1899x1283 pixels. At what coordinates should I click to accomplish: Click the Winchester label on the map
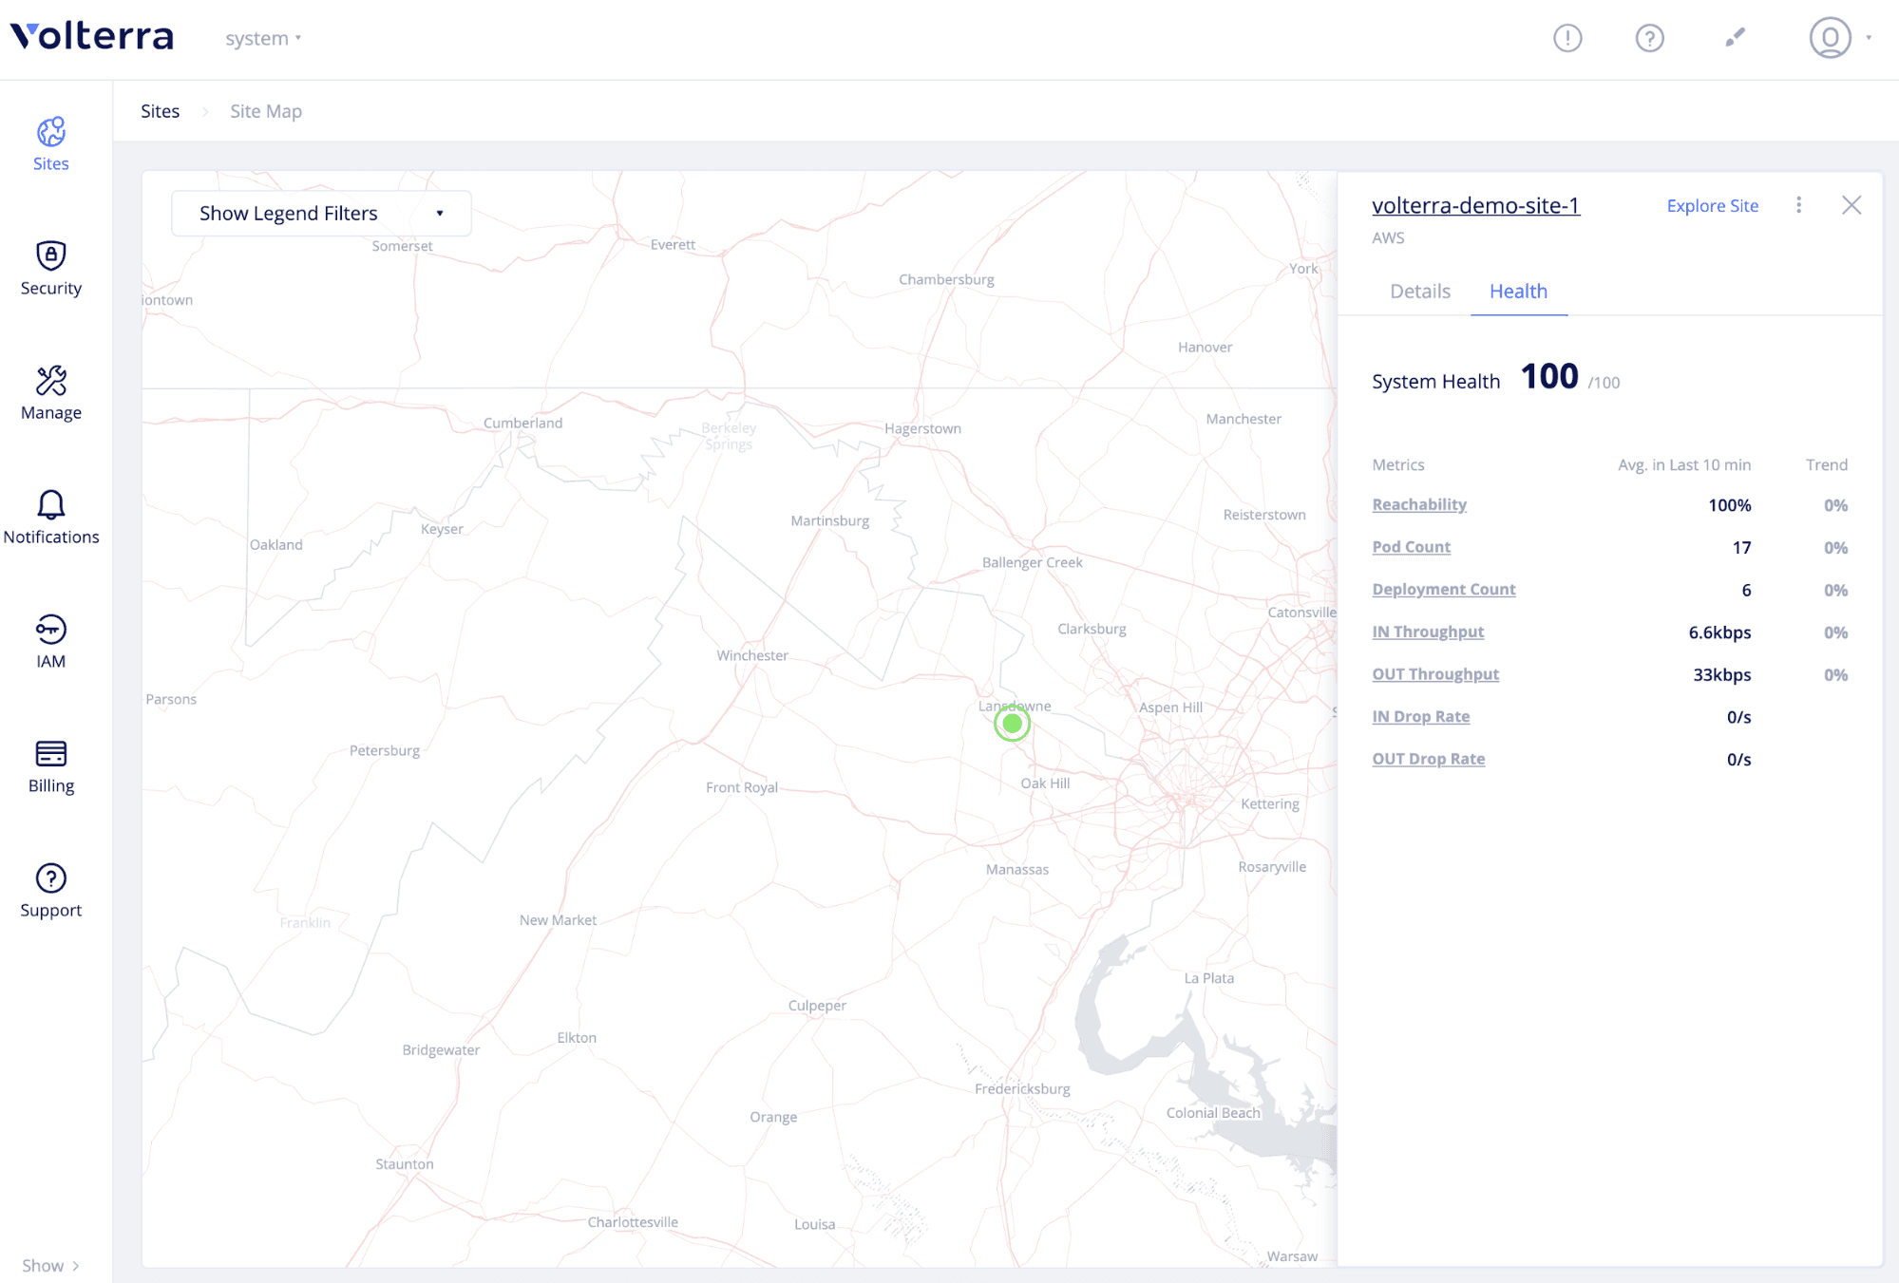tap(751, 655)
